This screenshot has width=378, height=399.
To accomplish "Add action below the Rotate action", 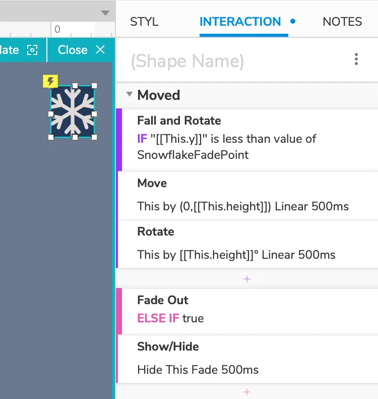I will pyautogui.click(x=247, y=279).
